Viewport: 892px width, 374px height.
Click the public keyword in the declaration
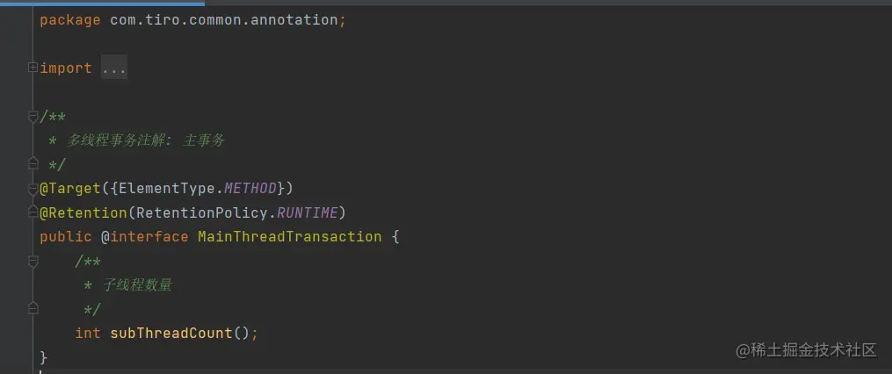[x=65, y=237]
